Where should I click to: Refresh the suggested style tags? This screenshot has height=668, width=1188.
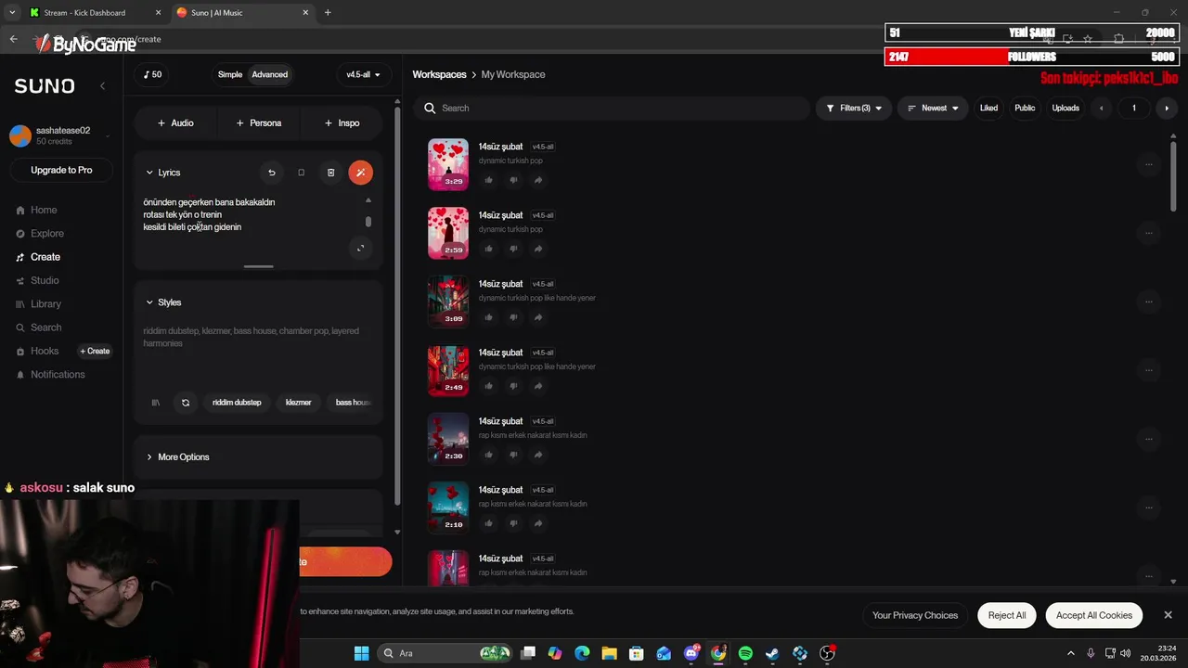tap(186, 403)
